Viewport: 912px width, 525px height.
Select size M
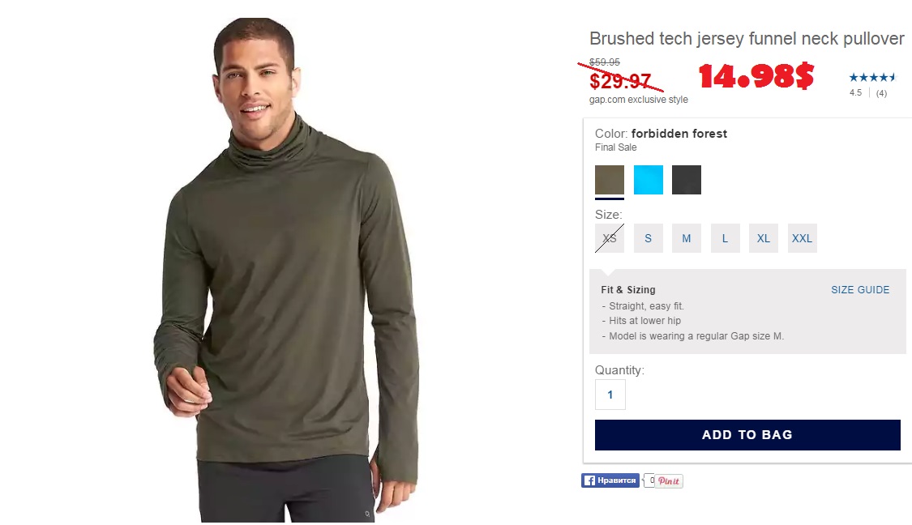pyautogui.click(x=687, y=238)
